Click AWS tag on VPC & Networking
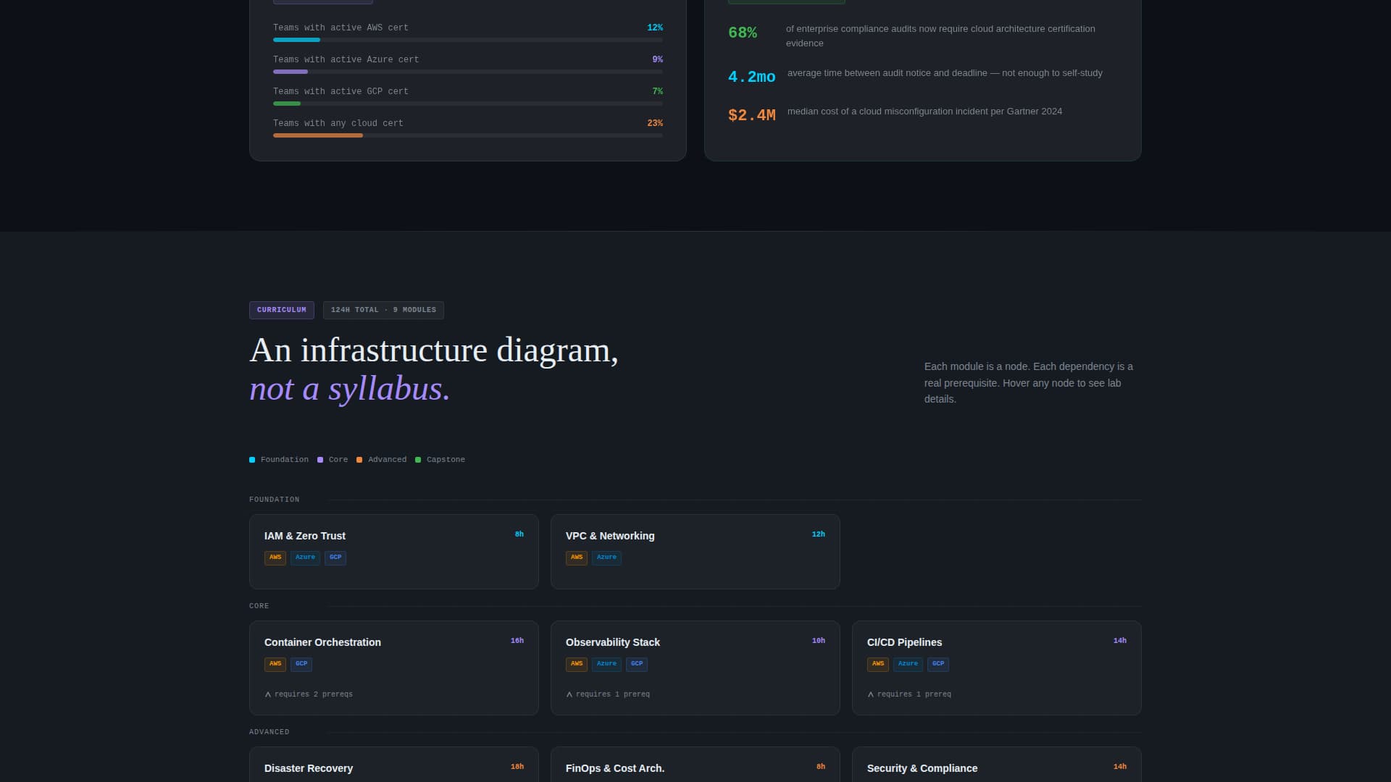1391x782 pixels. [577, 558]
